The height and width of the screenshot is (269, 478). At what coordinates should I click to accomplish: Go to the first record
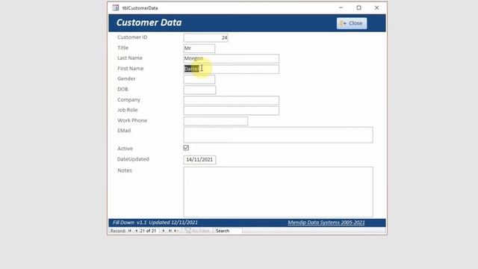[x=129, y=231]
